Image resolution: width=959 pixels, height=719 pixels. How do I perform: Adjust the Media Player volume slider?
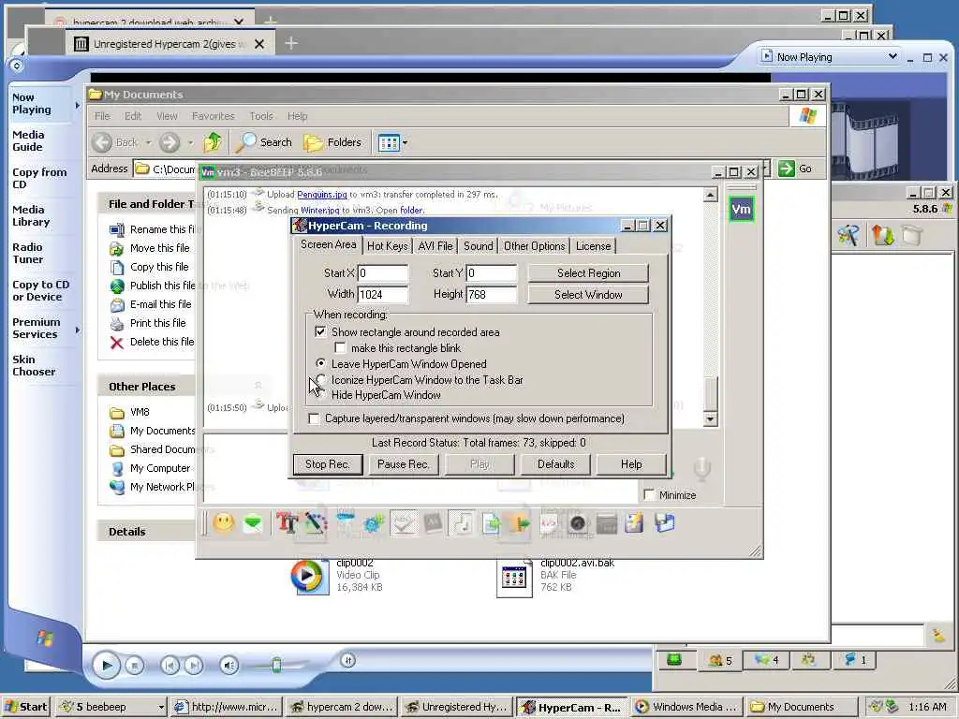point(276,665)
